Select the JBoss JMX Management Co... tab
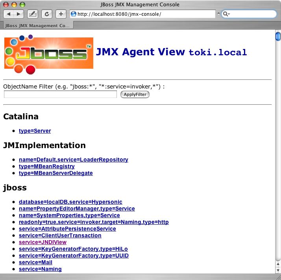 coord(37,26)
